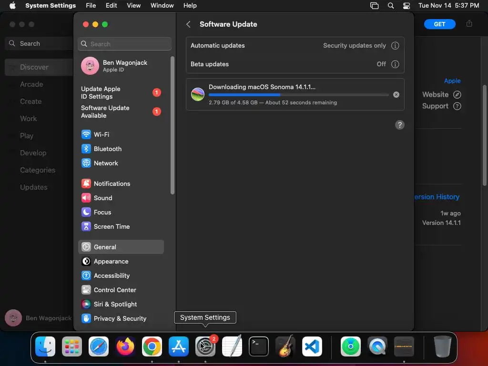
Task: Open Version History in App Store
Action: (437, 197)
